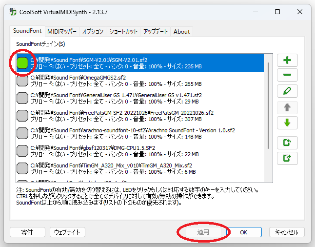
Task: Click the 寄付 donate button
Action: (x=27, y=232)
